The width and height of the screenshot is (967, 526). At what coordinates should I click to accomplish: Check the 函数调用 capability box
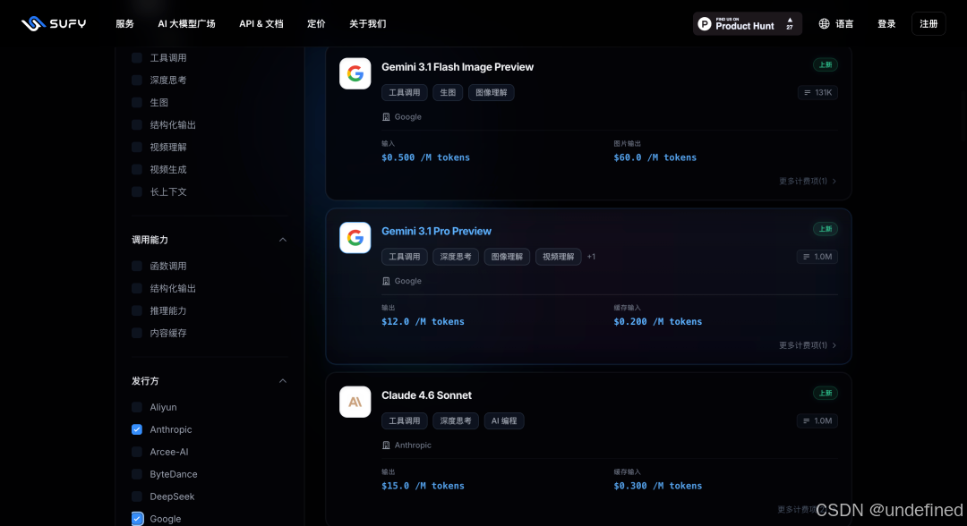(x=137, y=266)
